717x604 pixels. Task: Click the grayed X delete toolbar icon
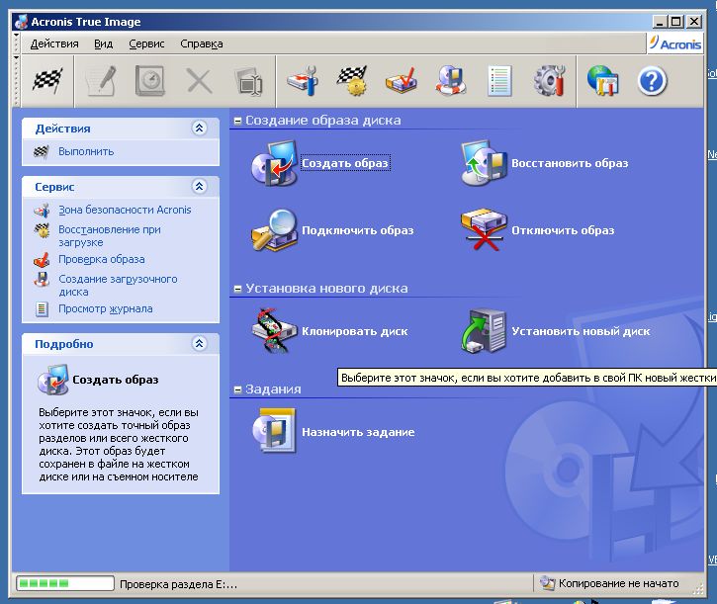tap(200, 82)
